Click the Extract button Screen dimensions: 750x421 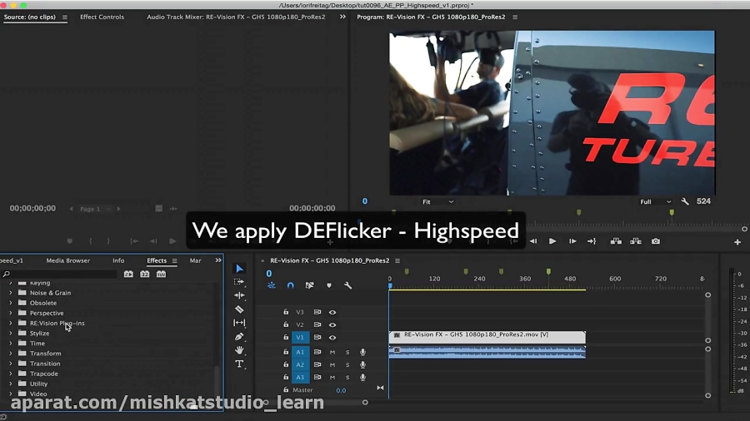tap(636, 241)
